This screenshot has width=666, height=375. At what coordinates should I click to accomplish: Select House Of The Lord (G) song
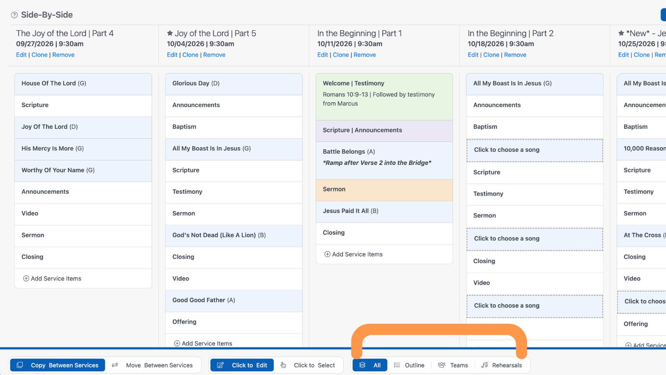click(x=83, y=84)
